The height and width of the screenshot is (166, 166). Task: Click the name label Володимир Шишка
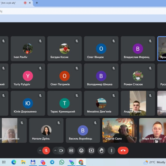click(100, 84)
